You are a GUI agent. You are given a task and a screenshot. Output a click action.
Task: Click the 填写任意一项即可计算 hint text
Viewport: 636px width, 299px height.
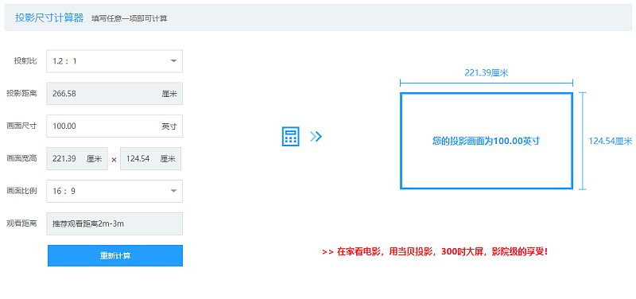pos(129,18)
